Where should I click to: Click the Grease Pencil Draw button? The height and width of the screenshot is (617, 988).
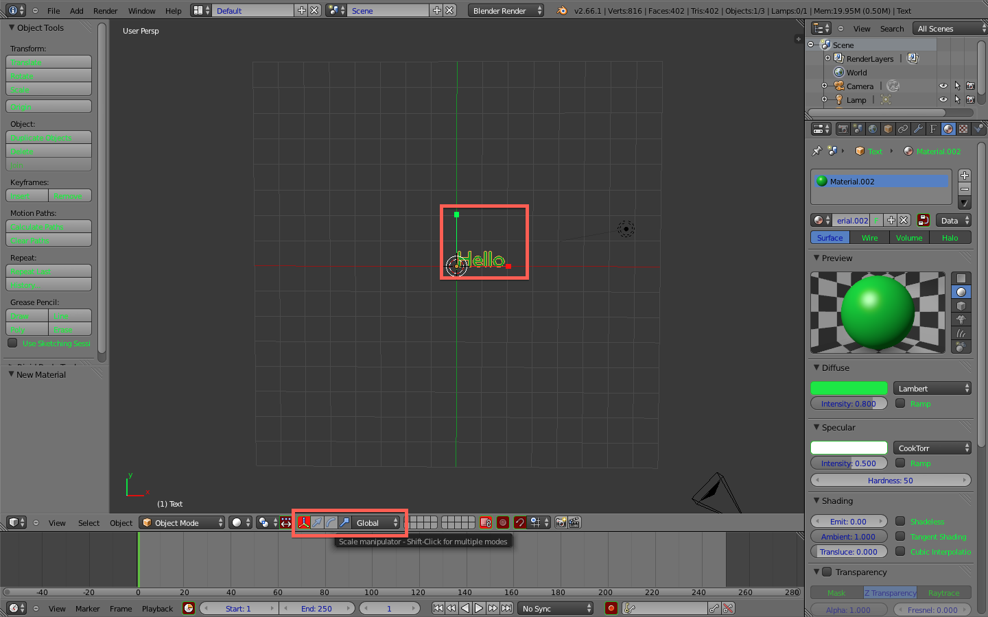tap(27, 316)
